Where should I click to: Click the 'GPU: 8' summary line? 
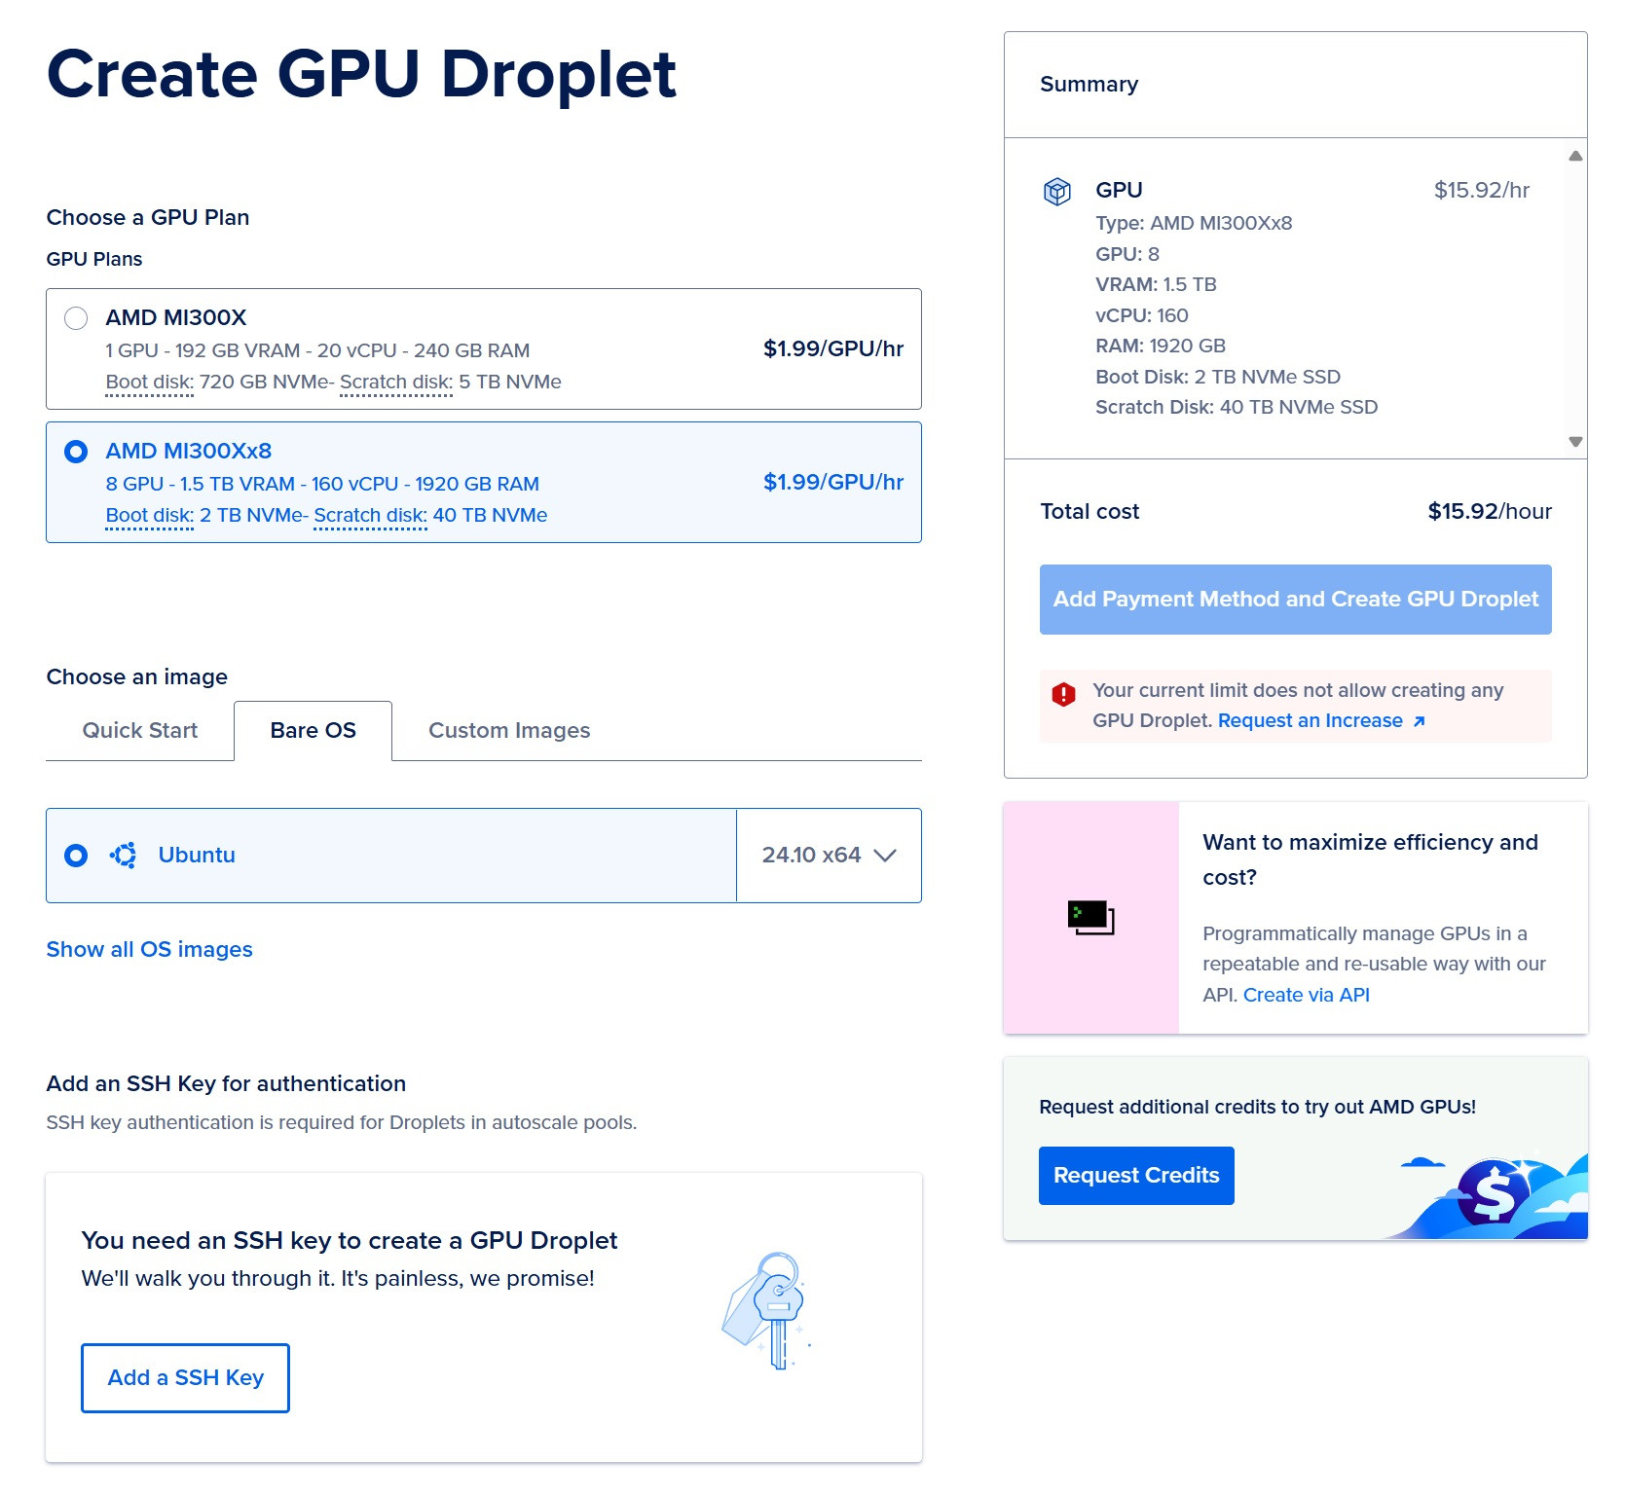coord(1127,254)
